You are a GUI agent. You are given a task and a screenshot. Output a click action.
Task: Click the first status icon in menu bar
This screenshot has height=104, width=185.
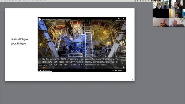[135, 1]
